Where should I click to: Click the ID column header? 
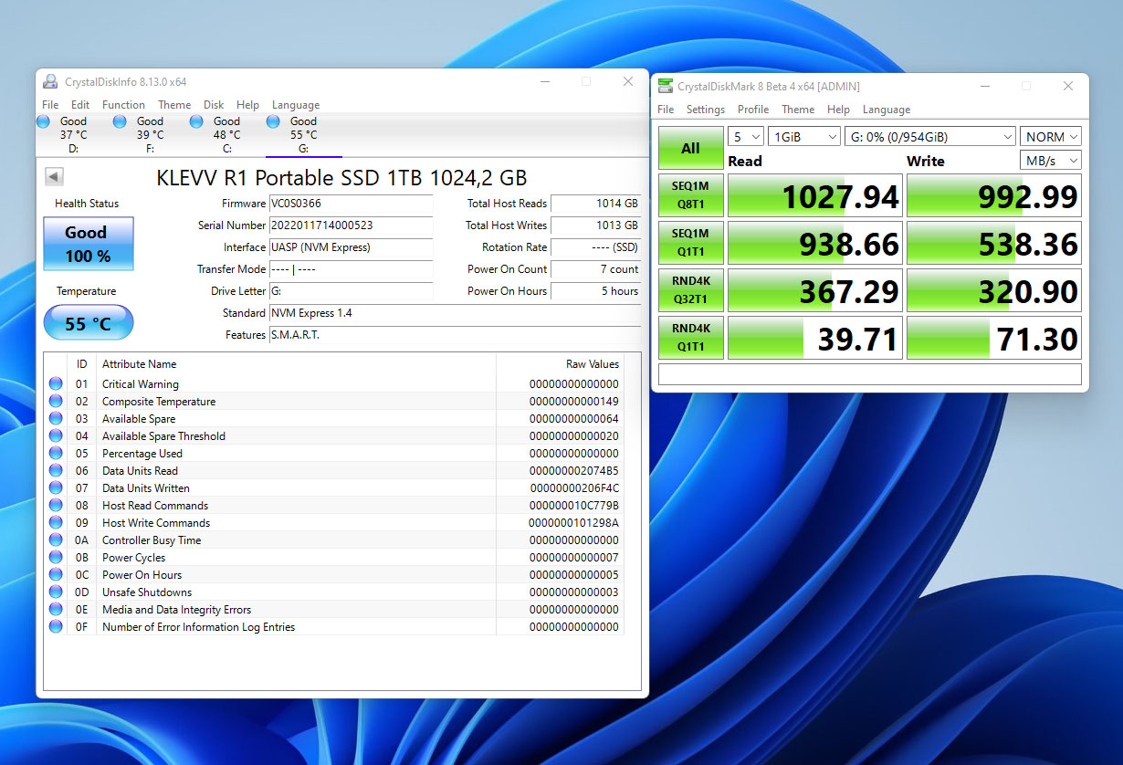(82, 364)
